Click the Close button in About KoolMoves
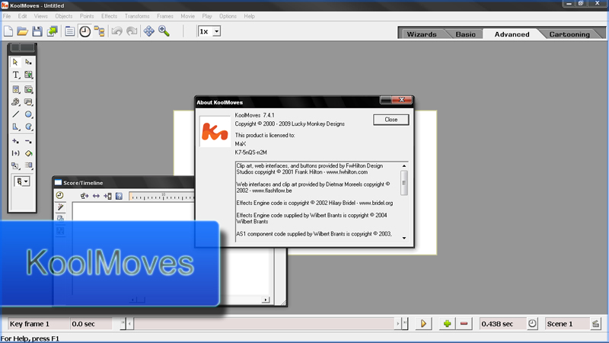Screen dimensions: 609x343 point(391,120)
